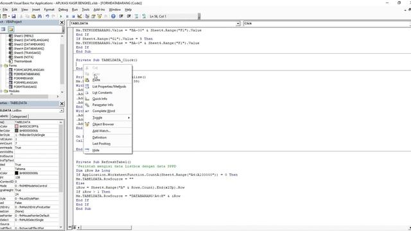Close the Properties panel
This screenshot has width=411, height=231.
62,103
